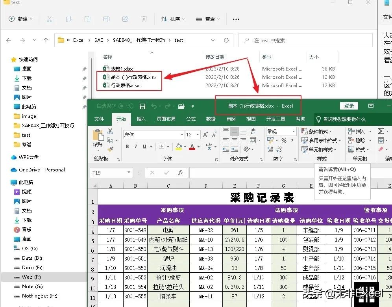
Task: Click the Percent style icon
Action: (284, 140)
